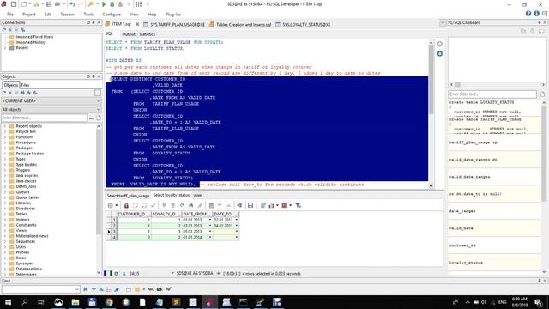Click the Rollback icon in top toolbar
The width and height of the screenshot is (549, 309).
pyautogui.click(x=120, y=4)
